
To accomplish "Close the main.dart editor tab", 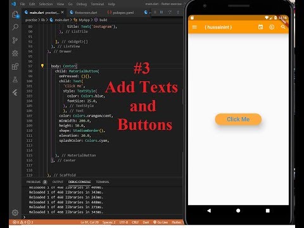I will click(63, 13).
